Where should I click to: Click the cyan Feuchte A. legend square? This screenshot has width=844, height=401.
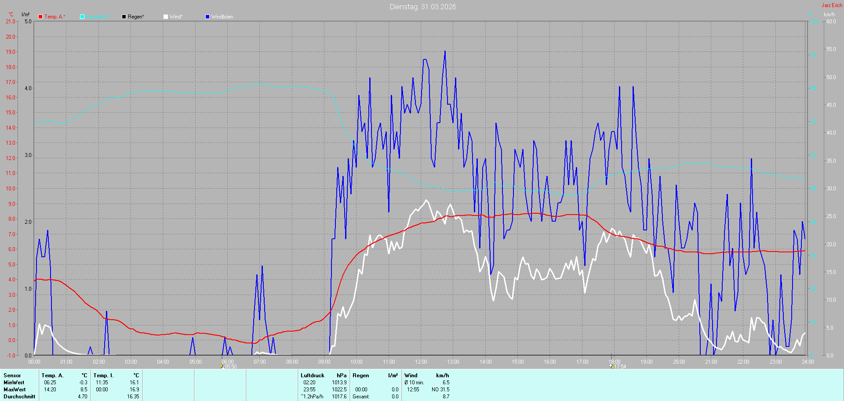(x=82, y=17)
